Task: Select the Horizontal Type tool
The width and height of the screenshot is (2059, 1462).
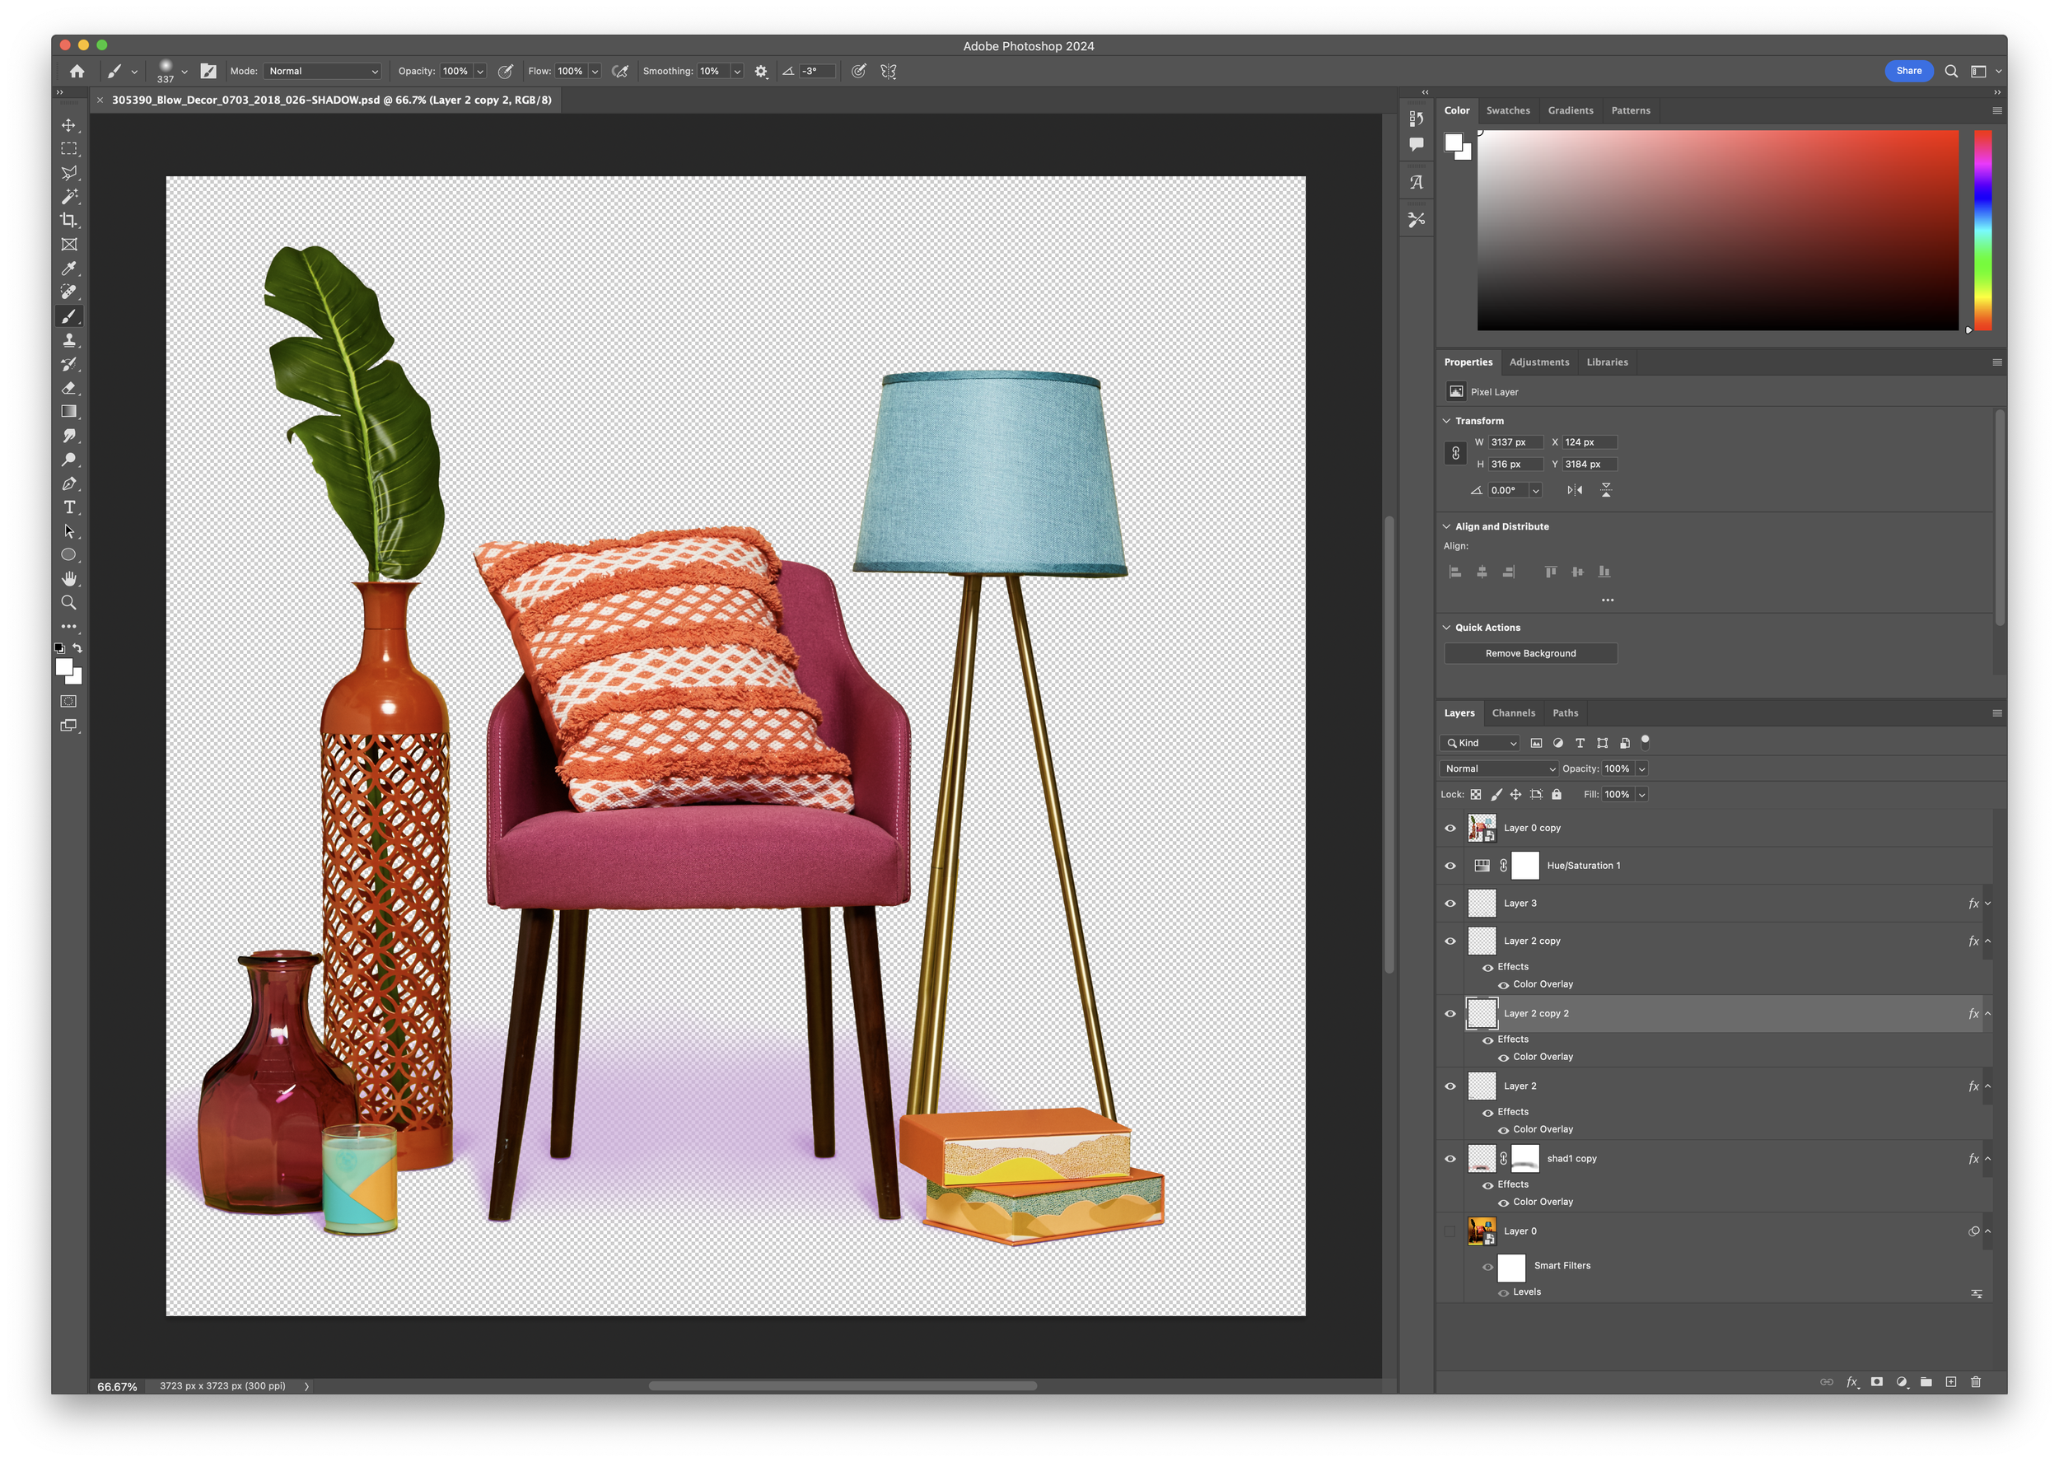Action: pos(68,507)
